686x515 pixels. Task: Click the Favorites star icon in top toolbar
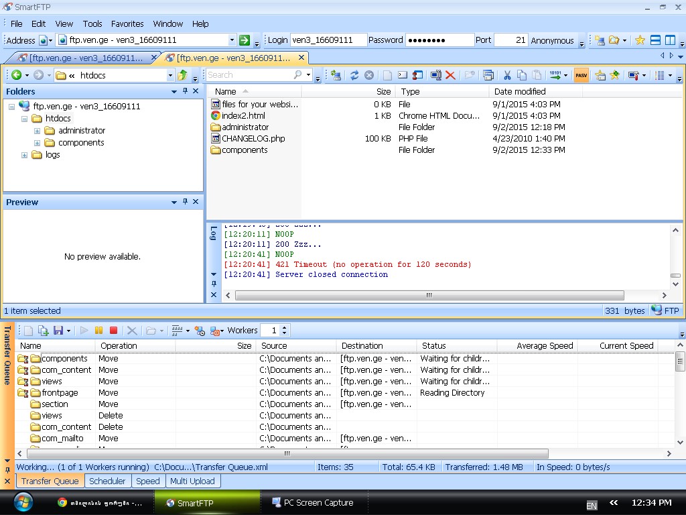pyautogui.click(x=640, y=40)
